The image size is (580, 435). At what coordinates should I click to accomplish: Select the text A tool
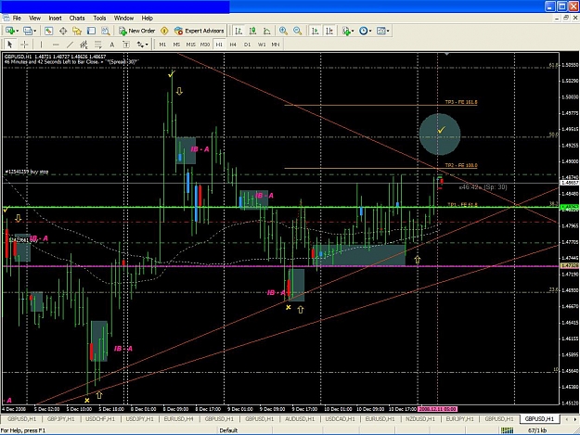click(x=111, y=45)
